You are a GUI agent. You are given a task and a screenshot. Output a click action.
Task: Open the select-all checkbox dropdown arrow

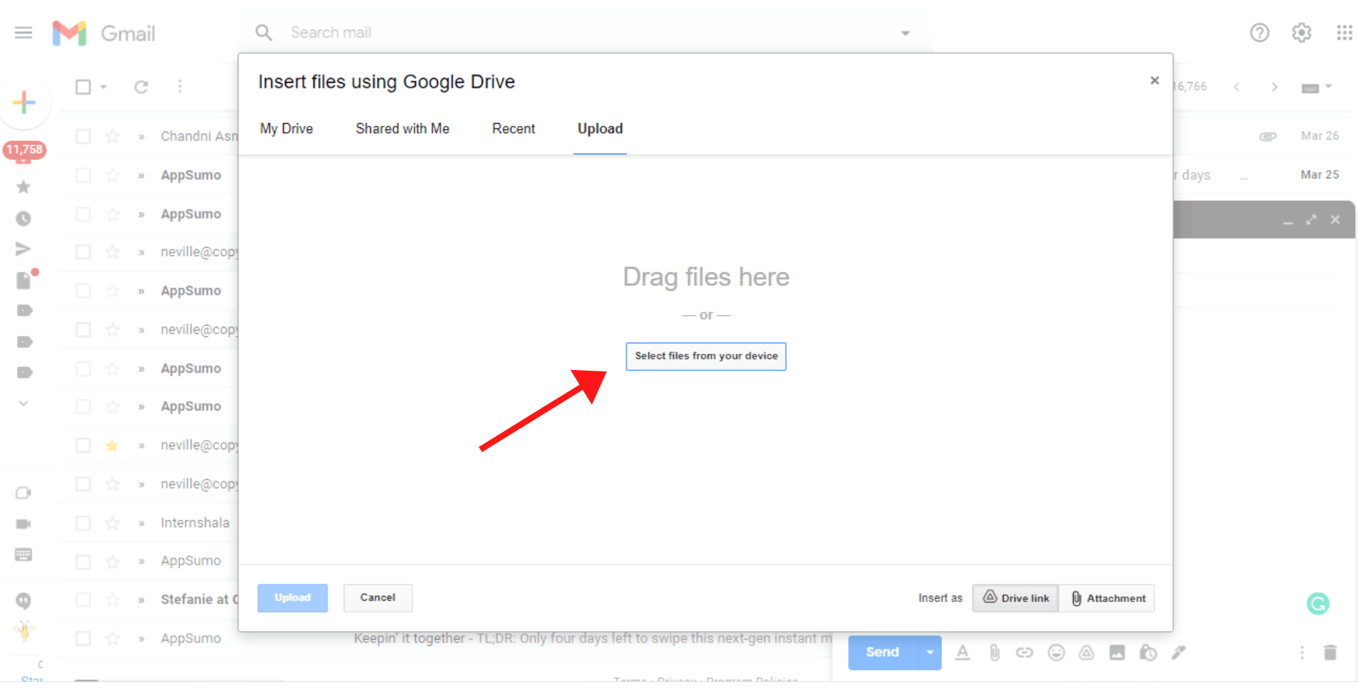[103, 87]
